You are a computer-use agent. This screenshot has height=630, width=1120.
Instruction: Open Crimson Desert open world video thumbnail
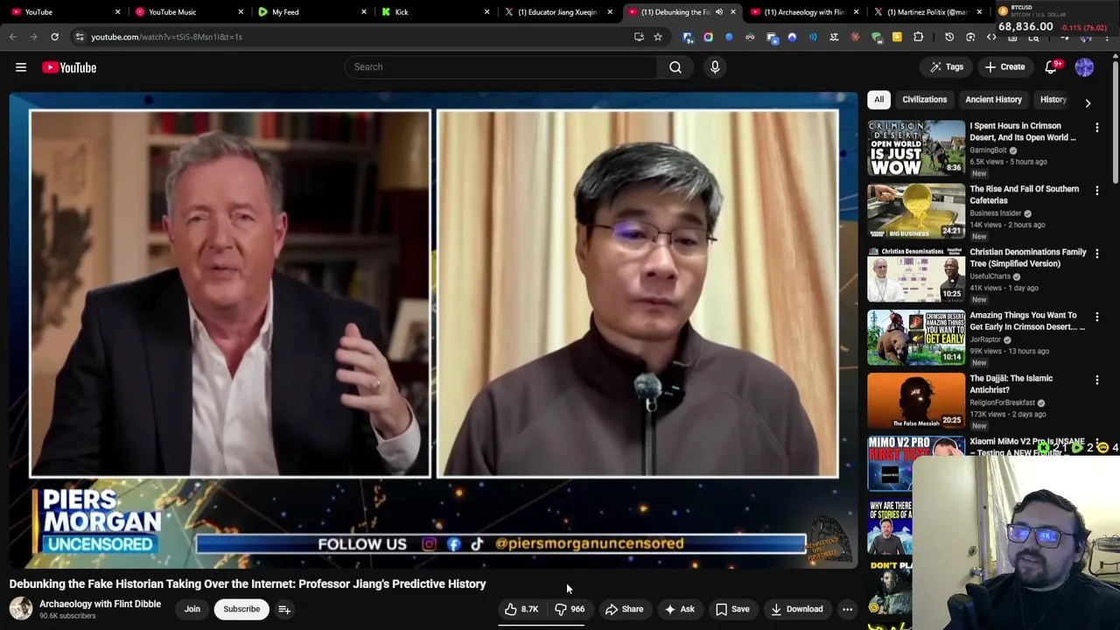click(x=916, y=148)
